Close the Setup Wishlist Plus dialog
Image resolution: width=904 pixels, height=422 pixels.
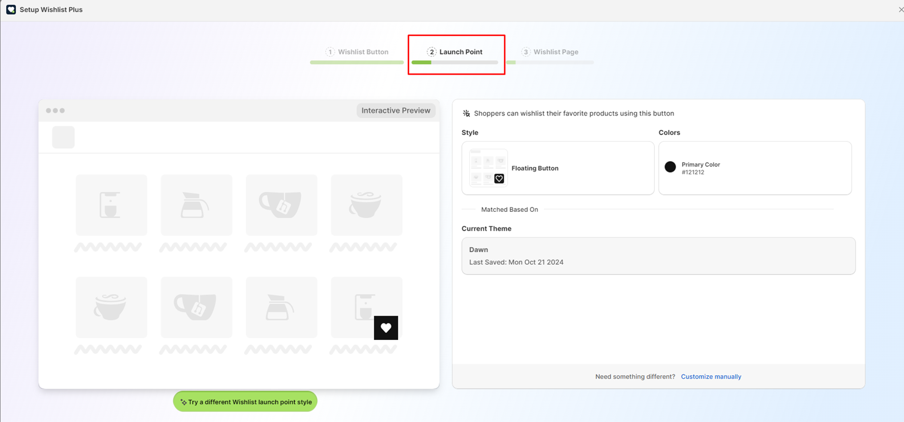tap(901, 10)
